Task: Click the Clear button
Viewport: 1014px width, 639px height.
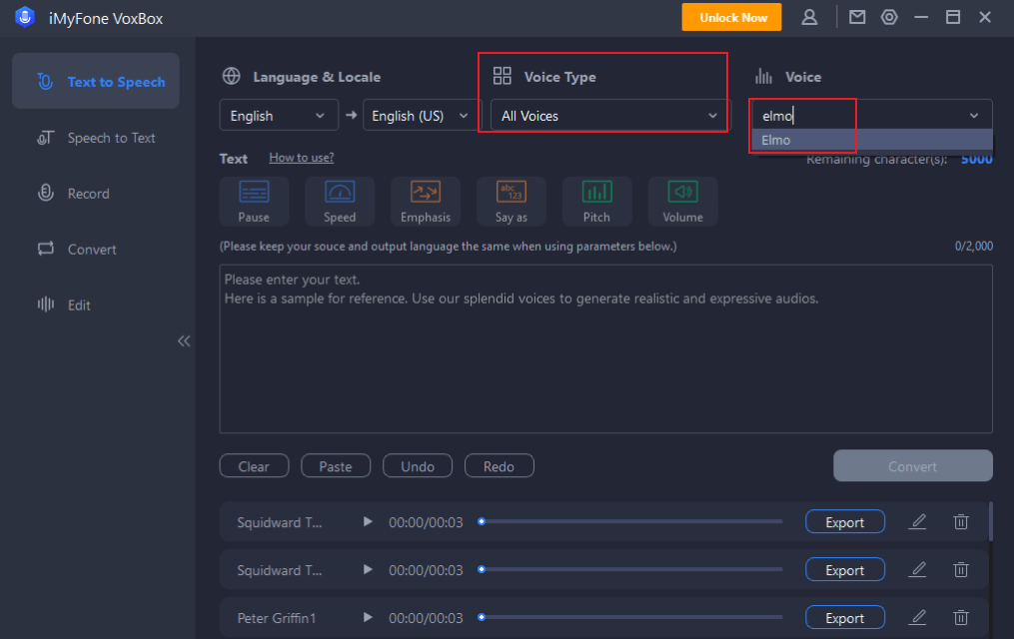Action: [x=254, y=466]
